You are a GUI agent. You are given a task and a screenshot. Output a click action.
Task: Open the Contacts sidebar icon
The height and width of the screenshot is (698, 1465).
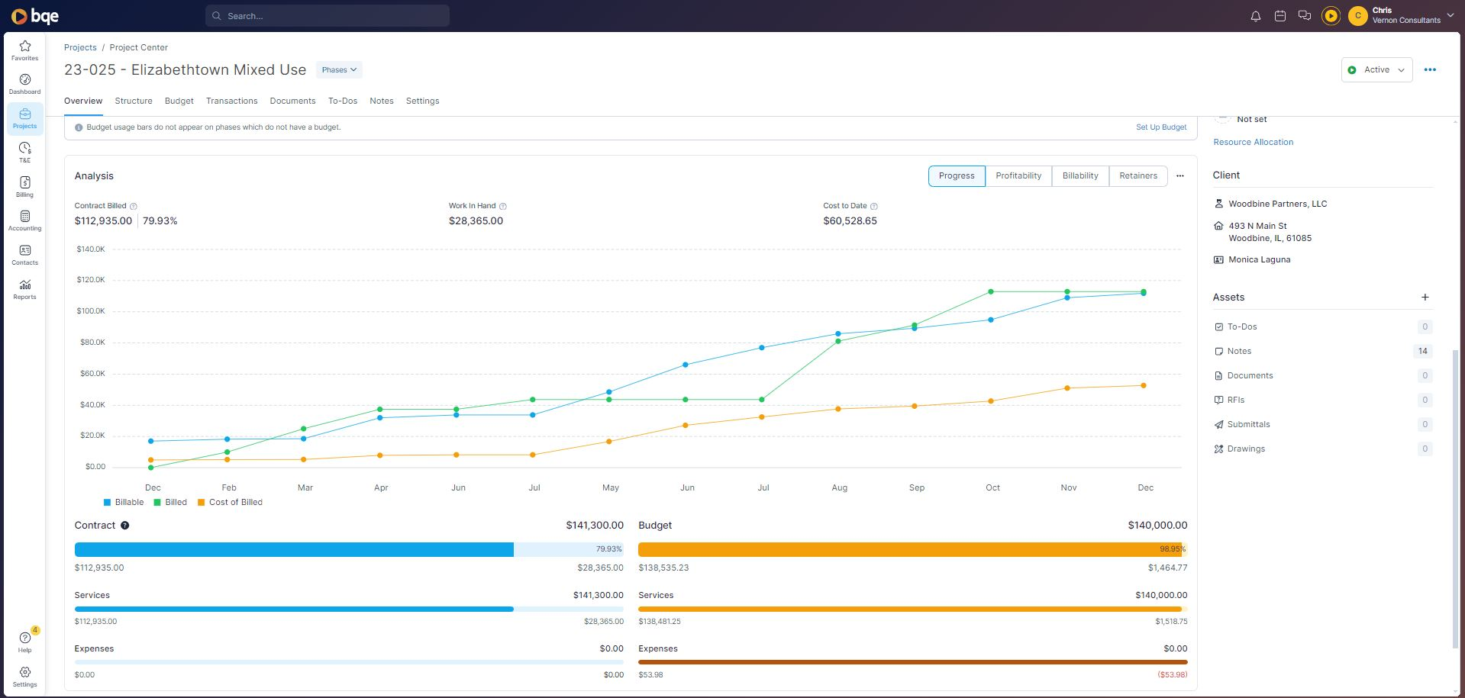click(24, 255)
